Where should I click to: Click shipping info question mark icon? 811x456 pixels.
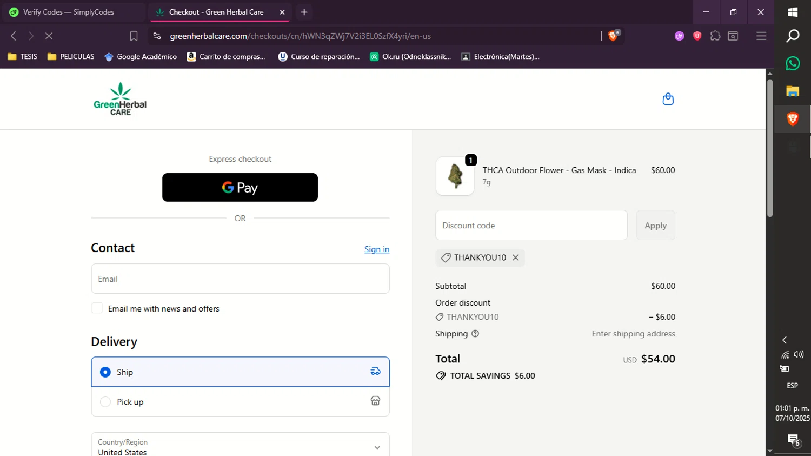(475, 334)
